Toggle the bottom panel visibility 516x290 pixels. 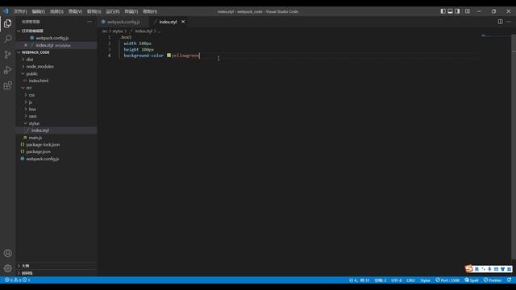click(x=450, y=11)
